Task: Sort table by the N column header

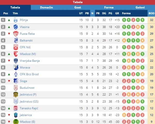Action: [x=92, y=13]
